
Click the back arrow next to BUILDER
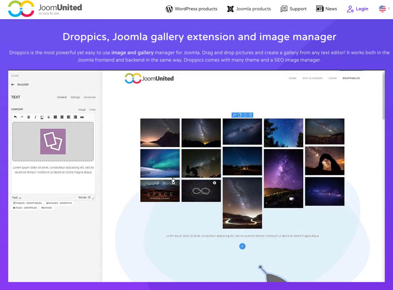tap(13, 85)
